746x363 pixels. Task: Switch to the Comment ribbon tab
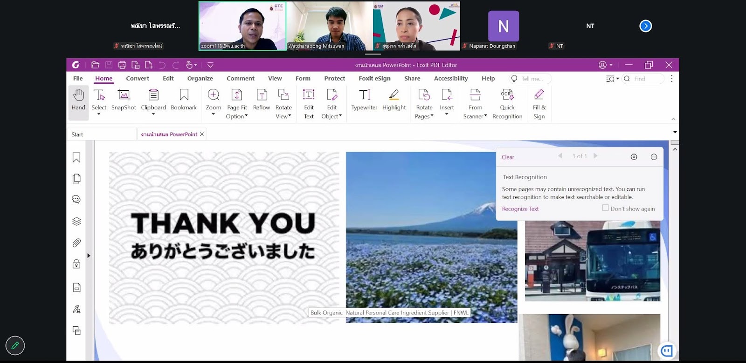(x=240, y=78)
